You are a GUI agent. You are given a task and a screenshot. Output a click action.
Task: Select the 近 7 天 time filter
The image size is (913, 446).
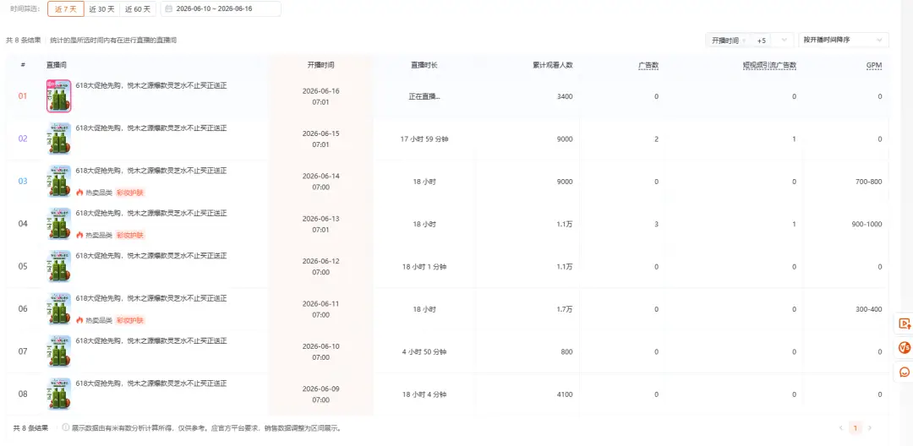66,8
